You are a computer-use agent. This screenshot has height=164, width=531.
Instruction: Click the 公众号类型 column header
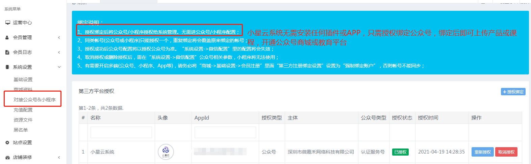(x=373, y=118)
